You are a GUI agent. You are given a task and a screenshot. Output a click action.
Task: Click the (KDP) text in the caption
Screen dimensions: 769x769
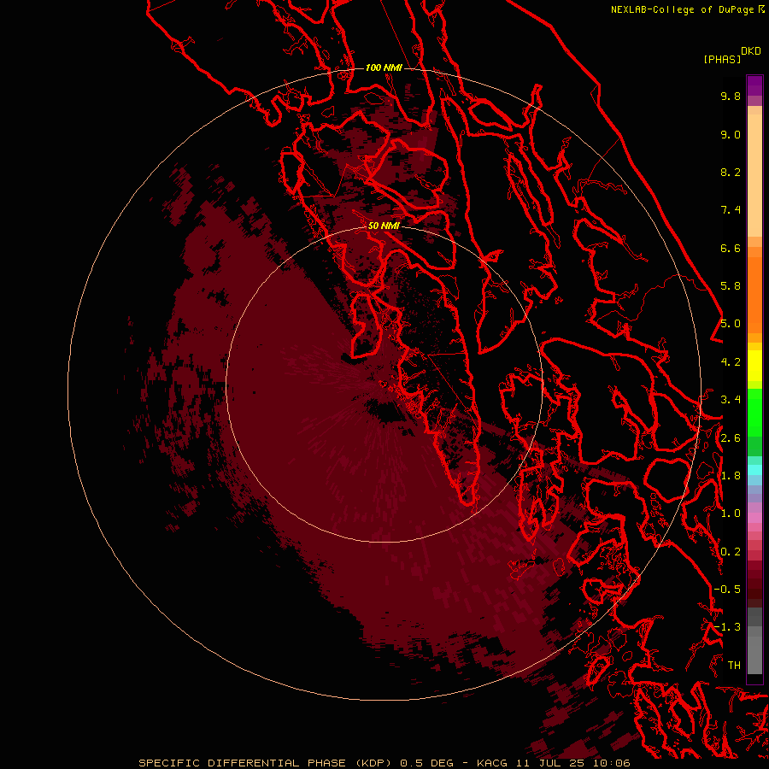(373, 763)
